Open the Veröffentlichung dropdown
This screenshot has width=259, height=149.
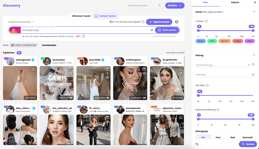click(223, 65)
